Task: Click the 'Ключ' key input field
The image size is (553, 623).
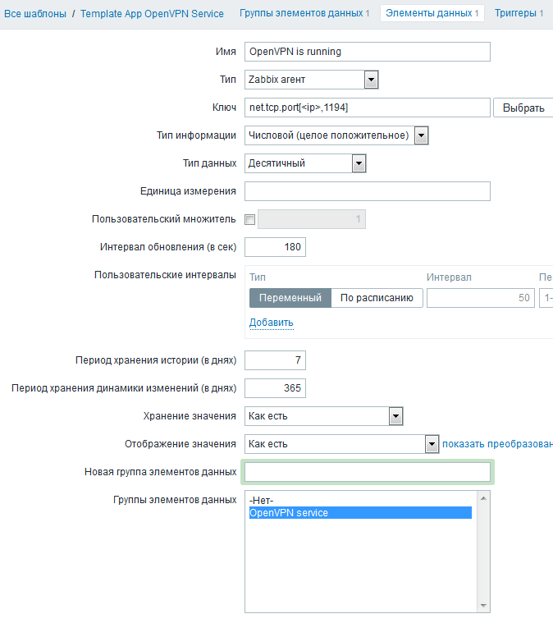Action: [x=367, y=108]
